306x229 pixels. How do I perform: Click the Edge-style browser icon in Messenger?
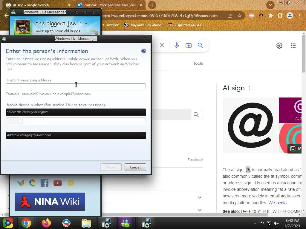point(32,183)
